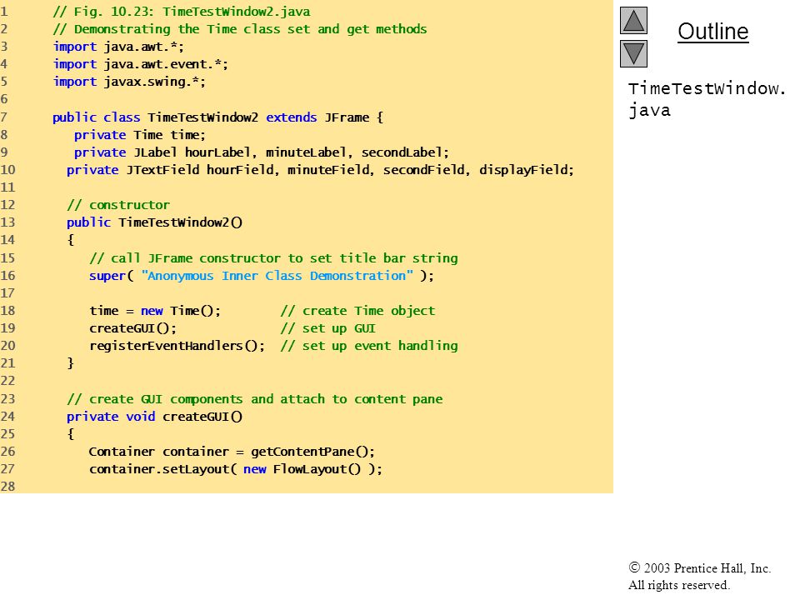Click the '// set up GUI' comment
Image resolution: width=800 pixels, height=600 pixels.
pos(328,328)
